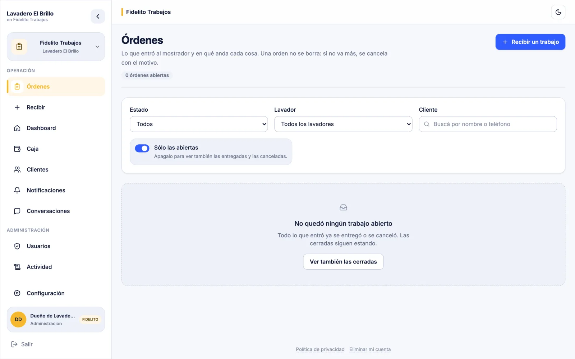Open the Política de privacidad link
Screen dimensions: 575x359
[320, 349]
